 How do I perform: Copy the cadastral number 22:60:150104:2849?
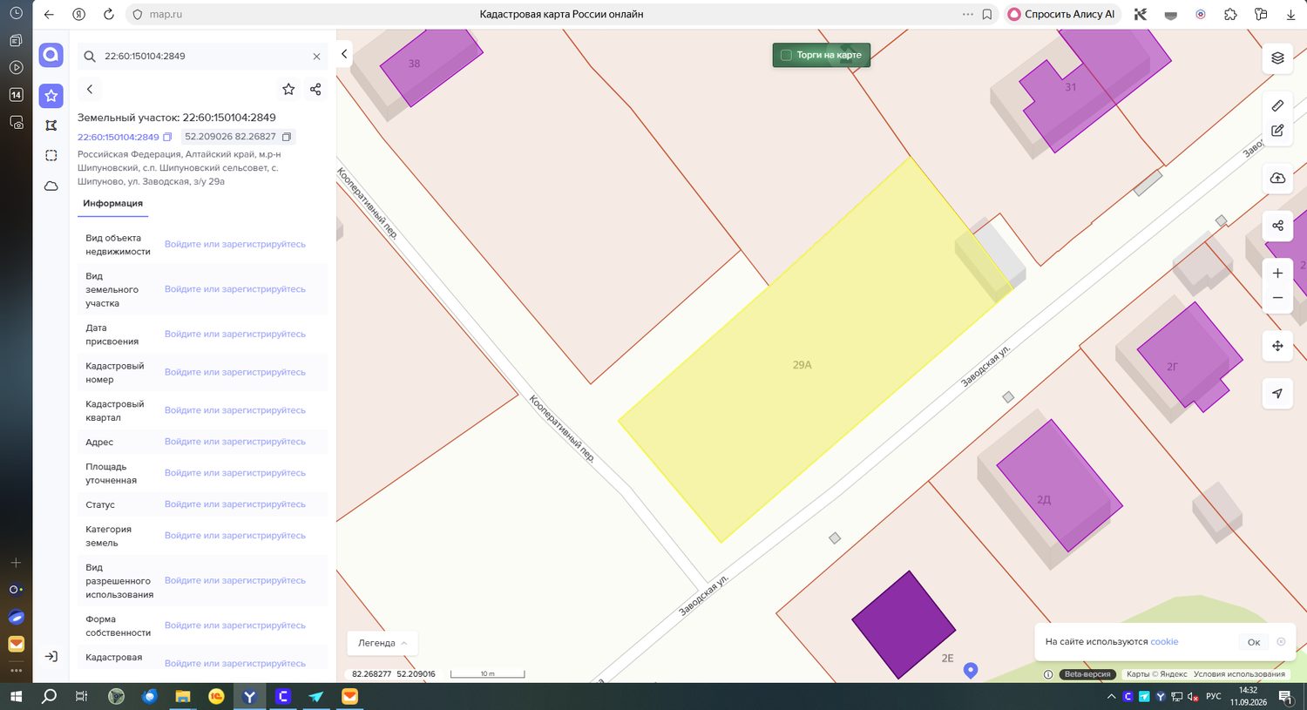point(167,137)
